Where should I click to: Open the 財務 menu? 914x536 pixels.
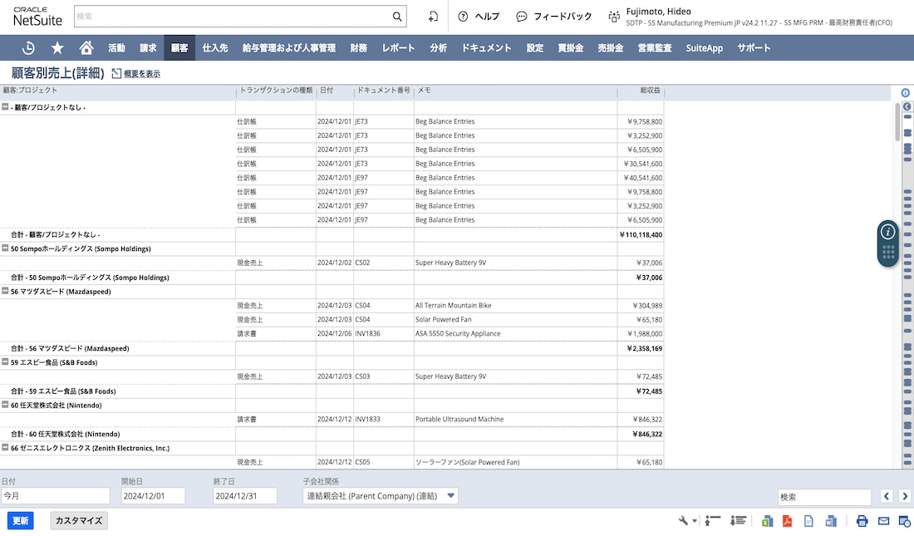(358, 48)
